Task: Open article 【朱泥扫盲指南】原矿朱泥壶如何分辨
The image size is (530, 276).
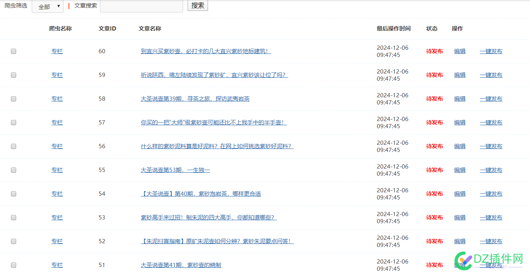Action: [x=217, y=241]
